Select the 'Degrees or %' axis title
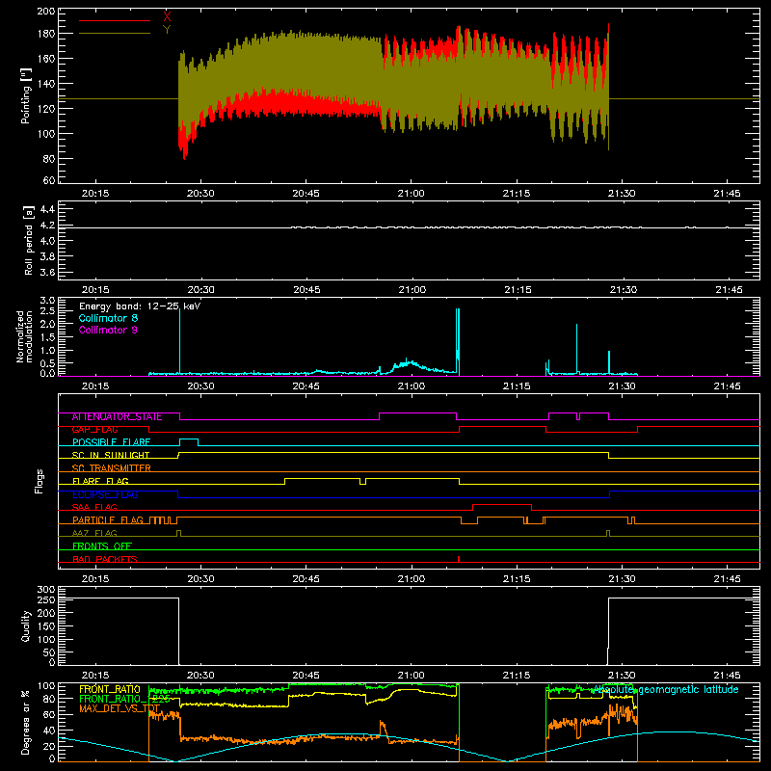Image resolution: width=771 pixels, height=771 pixels. [26, 722]
